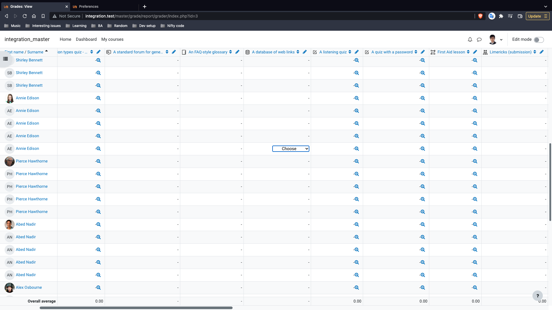This screenshot has height=310, width=552.
Task: Click the vertical page scrollbar
Action: 550,182
